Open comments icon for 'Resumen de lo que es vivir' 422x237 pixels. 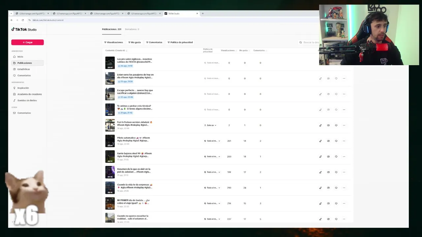pyautogui.click(x=336, y=172)
